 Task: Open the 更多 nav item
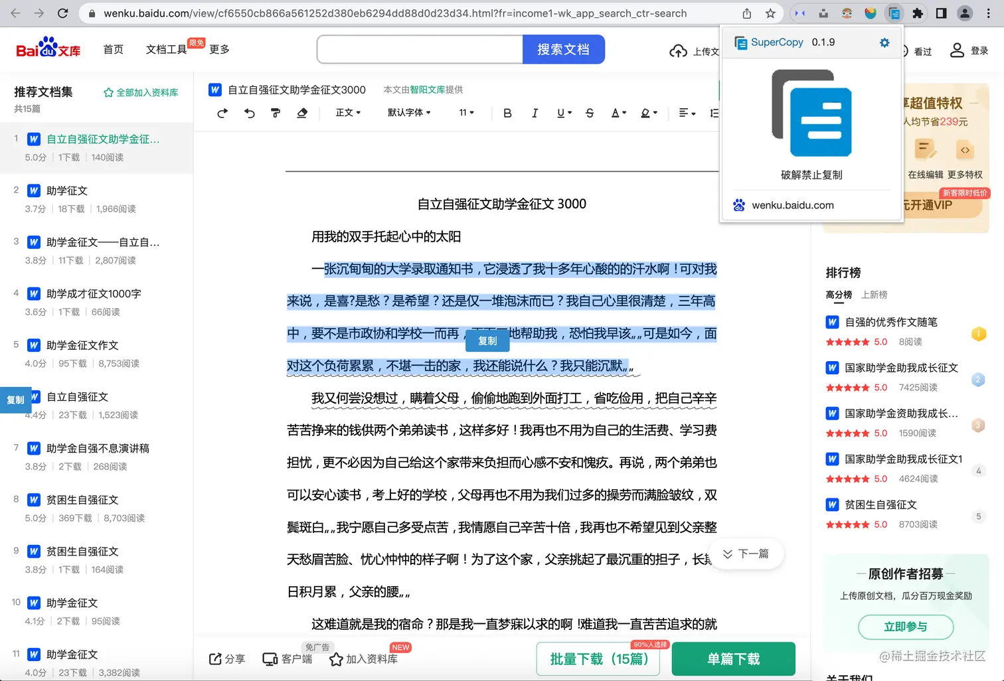[219, 49]
